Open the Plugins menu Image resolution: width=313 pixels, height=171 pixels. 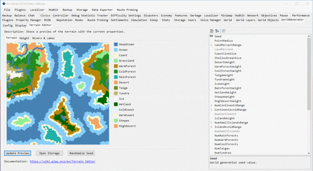click(x=20, y=10)
